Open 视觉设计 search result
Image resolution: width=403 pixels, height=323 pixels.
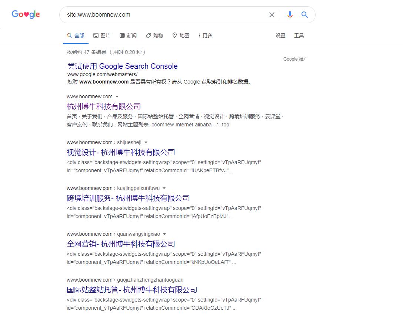point(121,152)
